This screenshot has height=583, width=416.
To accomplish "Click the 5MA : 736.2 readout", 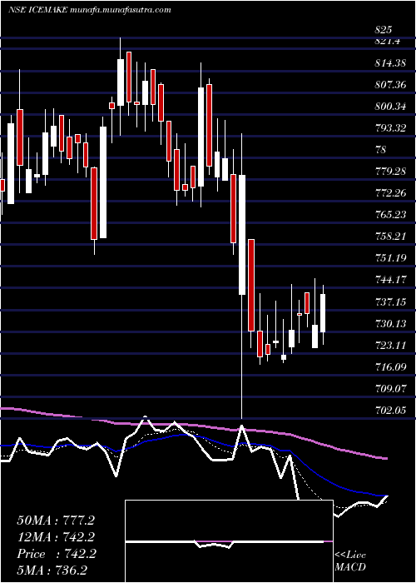I will coord(52,571).
